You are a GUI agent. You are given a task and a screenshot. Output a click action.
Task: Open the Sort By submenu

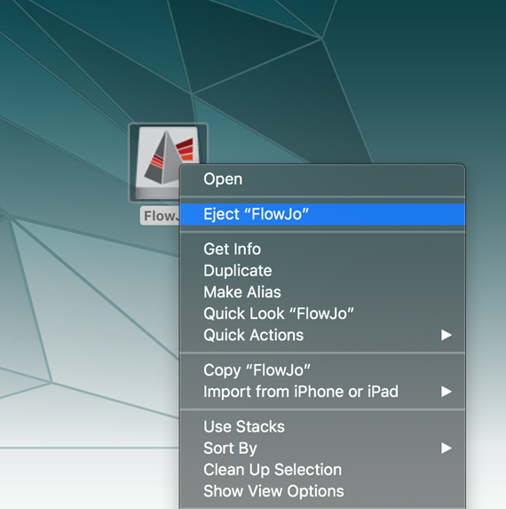click(x=322, y=449)
